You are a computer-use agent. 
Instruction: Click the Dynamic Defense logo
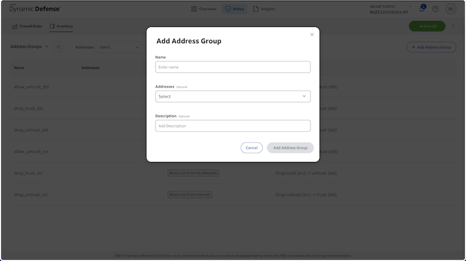click(35, 8)
